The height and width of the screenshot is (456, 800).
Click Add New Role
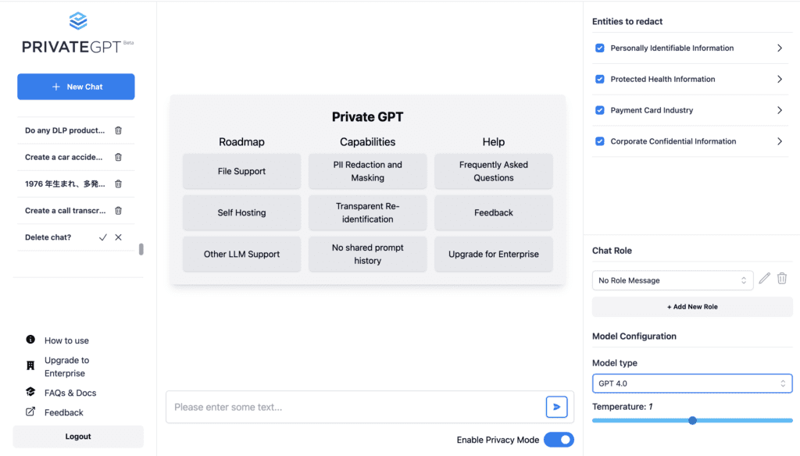[692, 307]
